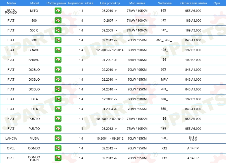Click the Moc silnika column header
Screen dimensions: 226x163
(x=137, y=3)
